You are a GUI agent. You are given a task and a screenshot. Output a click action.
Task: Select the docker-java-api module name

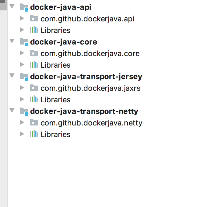click(x=60, y=7)
